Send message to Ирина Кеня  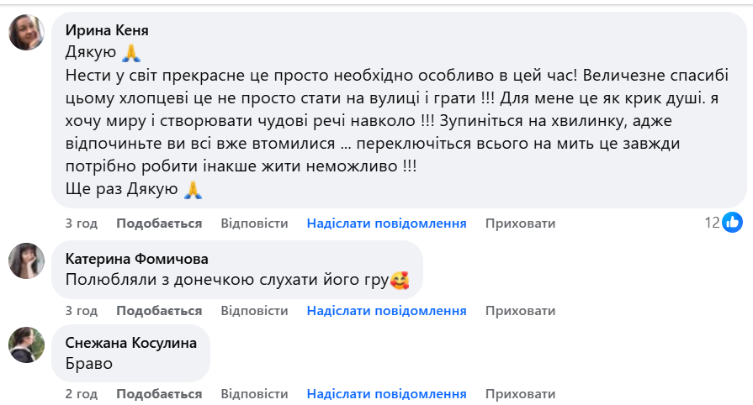(x=386, y=224)
